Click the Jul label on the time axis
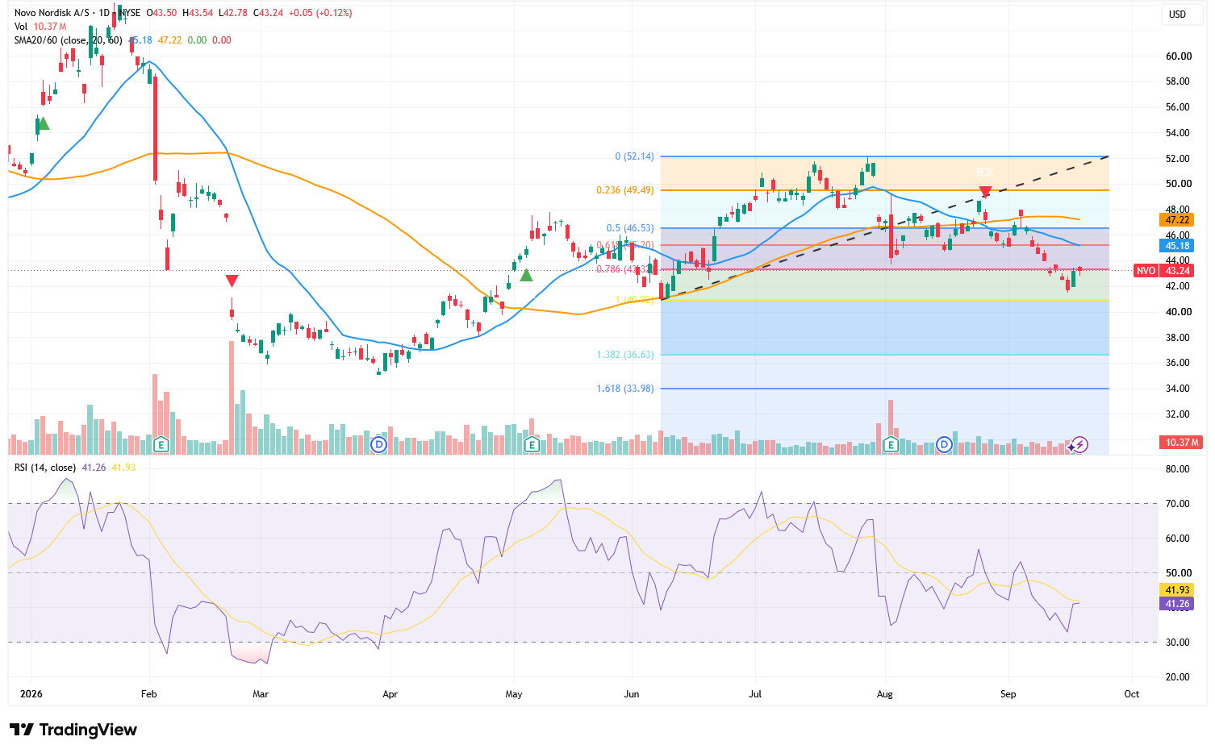This screenshot has height=753, width=1215. 756,694
